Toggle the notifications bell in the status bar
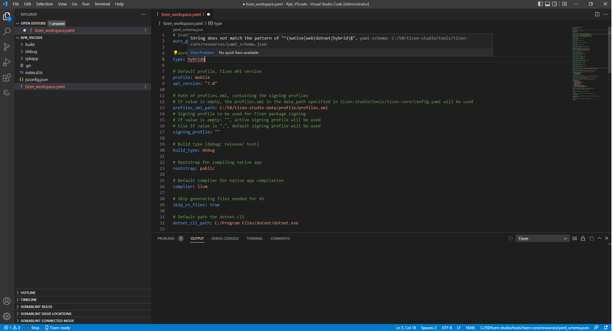 [606, 327]
